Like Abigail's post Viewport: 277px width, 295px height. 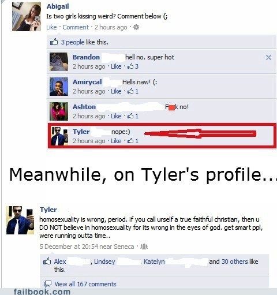click(51, 27)
